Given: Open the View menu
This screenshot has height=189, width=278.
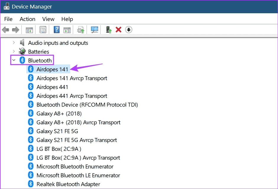Looking at the screenshot, I should (x=48, y=19).
